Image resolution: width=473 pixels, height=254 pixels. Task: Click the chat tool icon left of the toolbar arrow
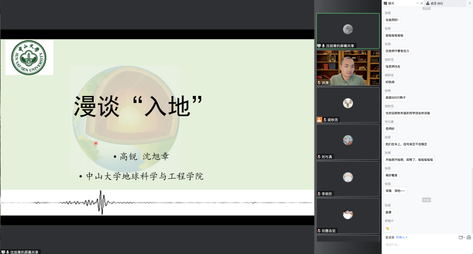coord(461,237)
